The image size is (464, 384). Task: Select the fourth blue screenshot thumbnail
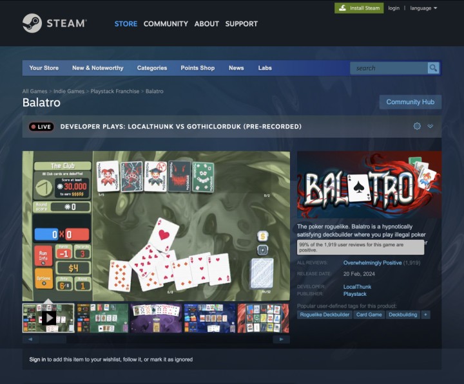209,318
